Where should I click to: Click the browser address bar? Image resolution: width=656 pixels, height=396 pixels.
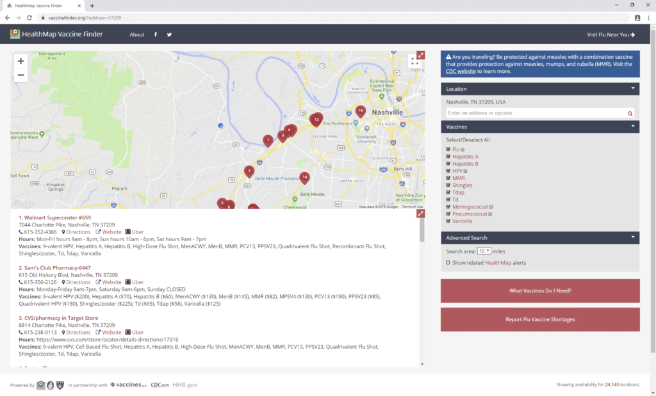(334, 17)
